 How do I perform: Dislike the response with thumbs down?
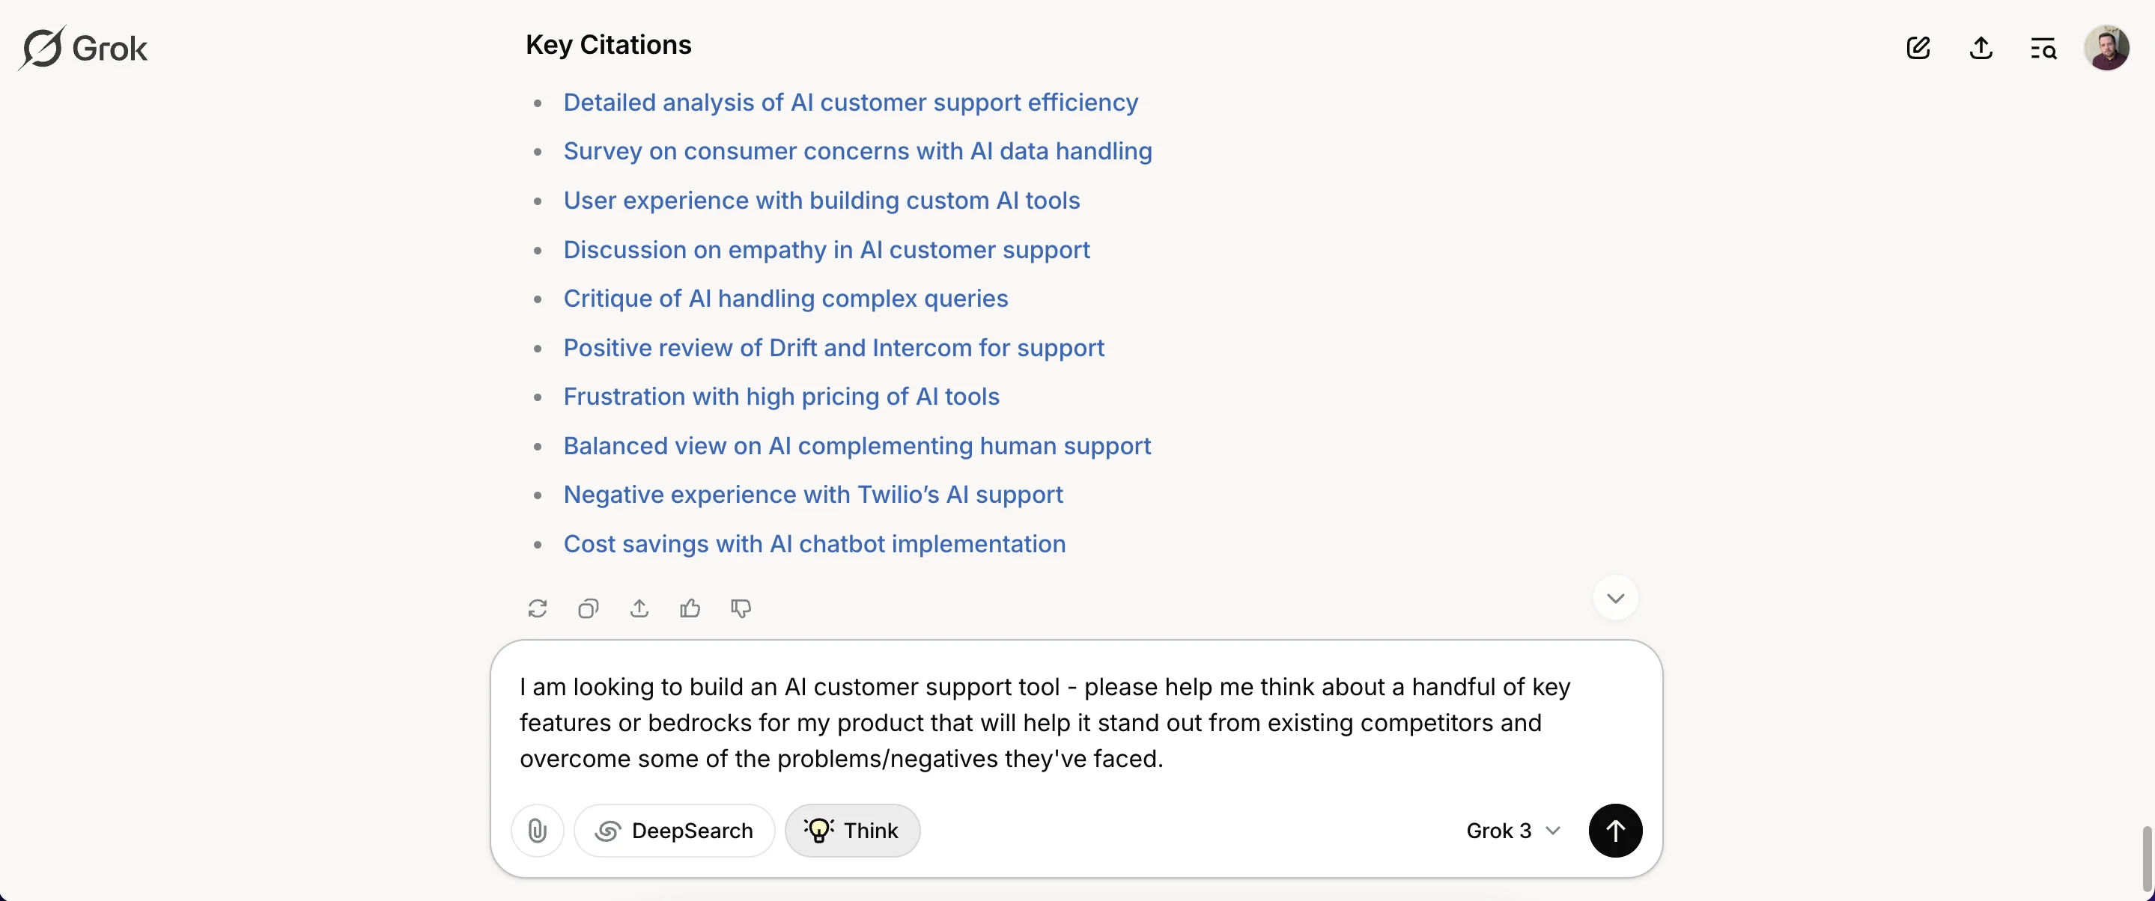tap(741, 608)
